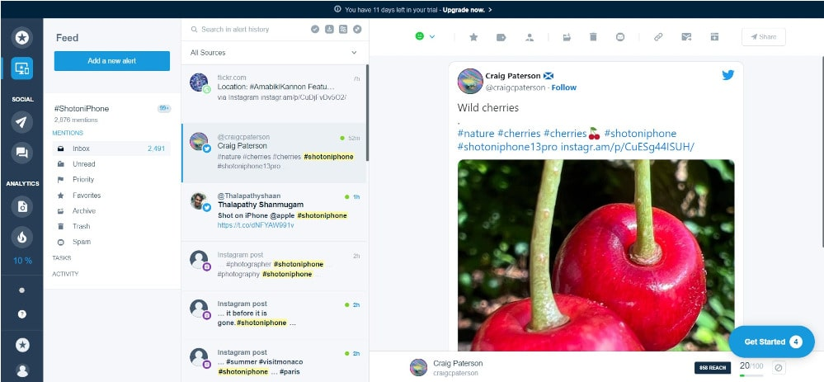Open the flickr.com mention
824x382 pixels.
pyautogui.click(x=274, y=95)
